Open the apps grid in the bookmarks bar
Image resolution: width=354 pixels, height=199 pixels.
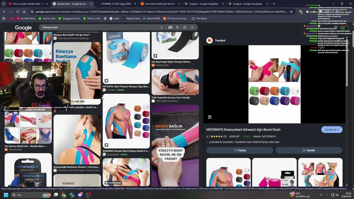click(x=4, y=19)
